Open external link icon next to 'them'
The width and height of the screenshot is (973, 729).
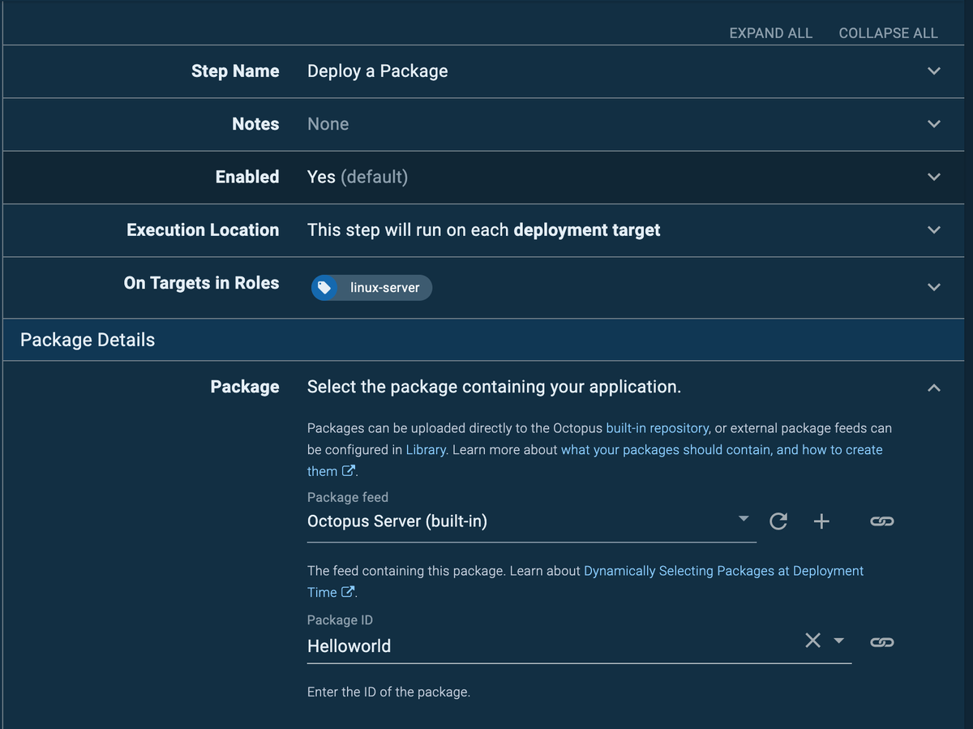[349, 471]
